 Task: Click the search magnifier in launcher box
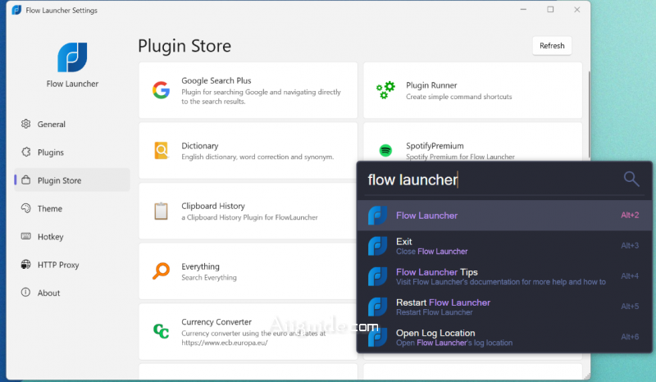[x=631, y=179]
